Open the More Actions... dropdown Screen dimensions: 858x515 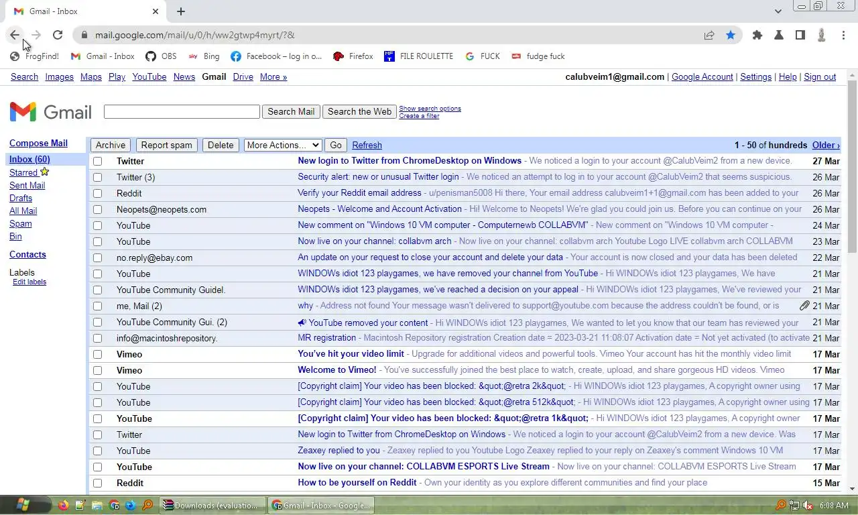283,145
